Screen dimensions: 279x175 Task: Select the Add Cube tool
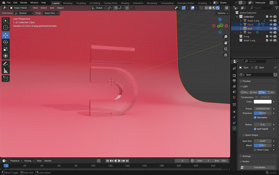[6, 79]
